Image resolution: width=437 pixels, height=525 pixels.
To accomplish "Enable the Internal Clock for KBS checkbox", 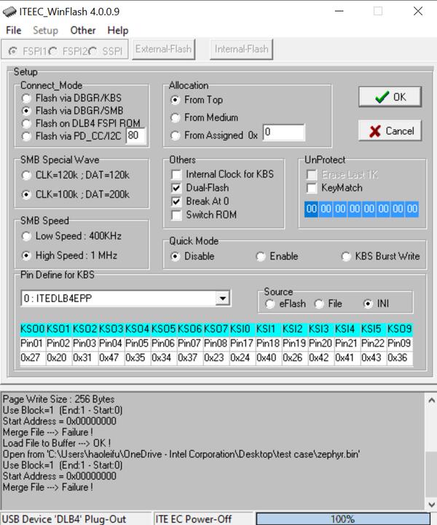I will point(176,175).
